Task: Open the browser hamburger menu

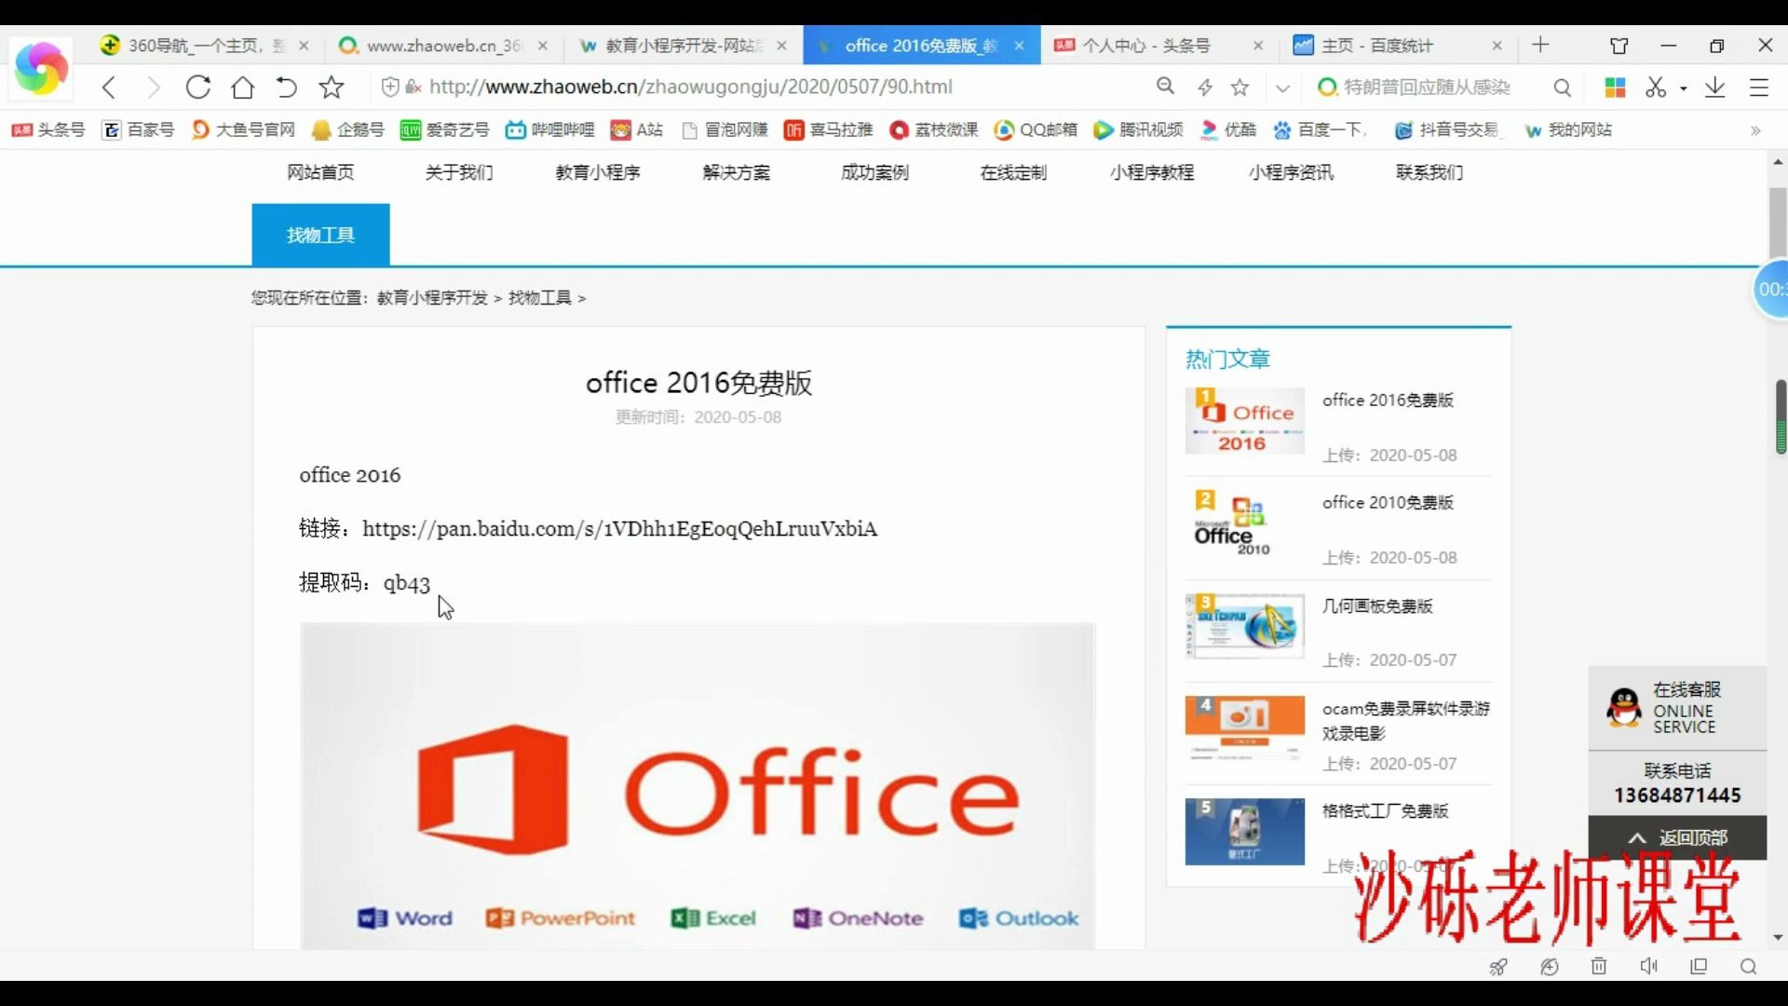Action: click(x=1759, y=88)
